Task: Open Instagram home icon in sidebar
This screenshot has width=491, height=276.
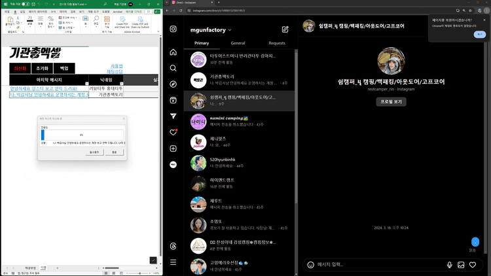Action: point(173,52)
